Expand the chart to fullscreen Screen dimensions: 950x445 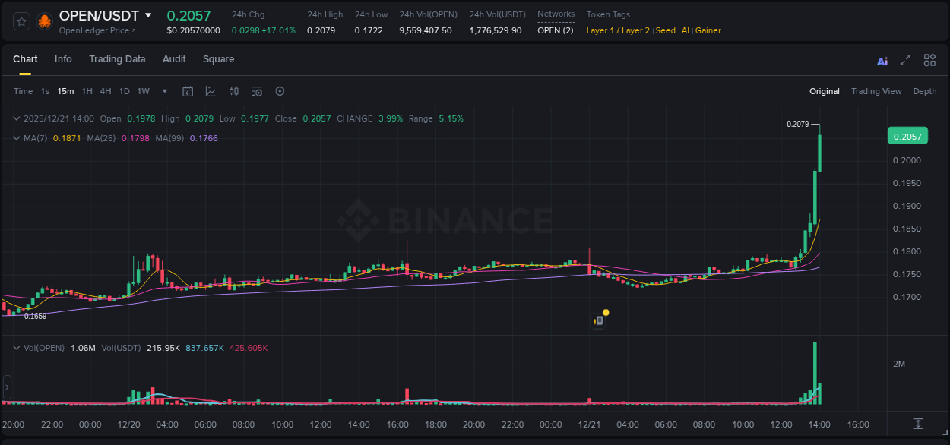[904, 59]
